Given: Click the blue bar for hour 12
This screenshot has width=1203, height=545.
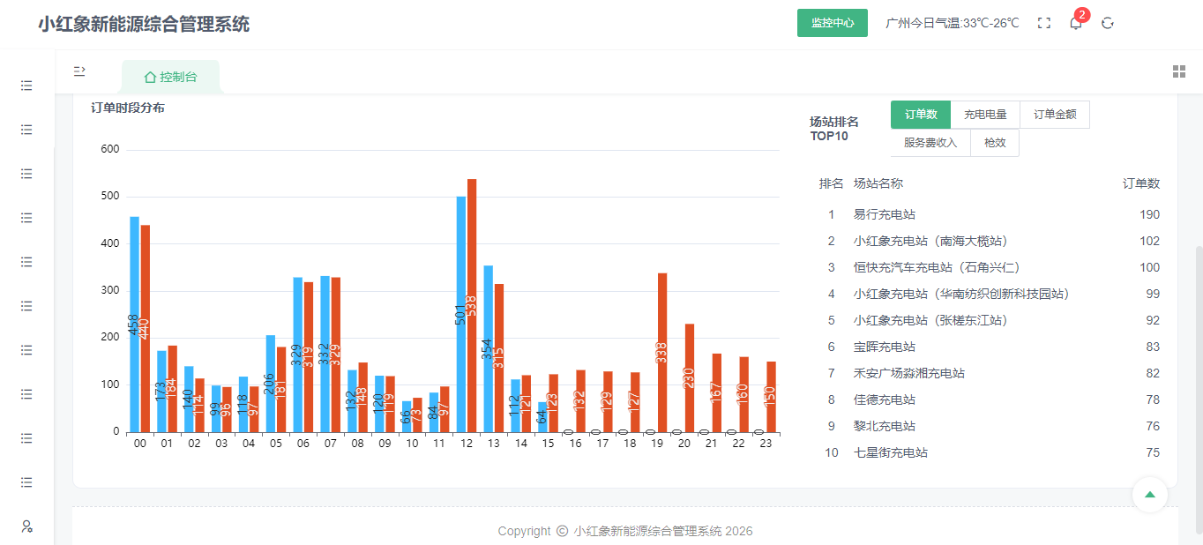Looking at the screenshot, I should [461, 314].
